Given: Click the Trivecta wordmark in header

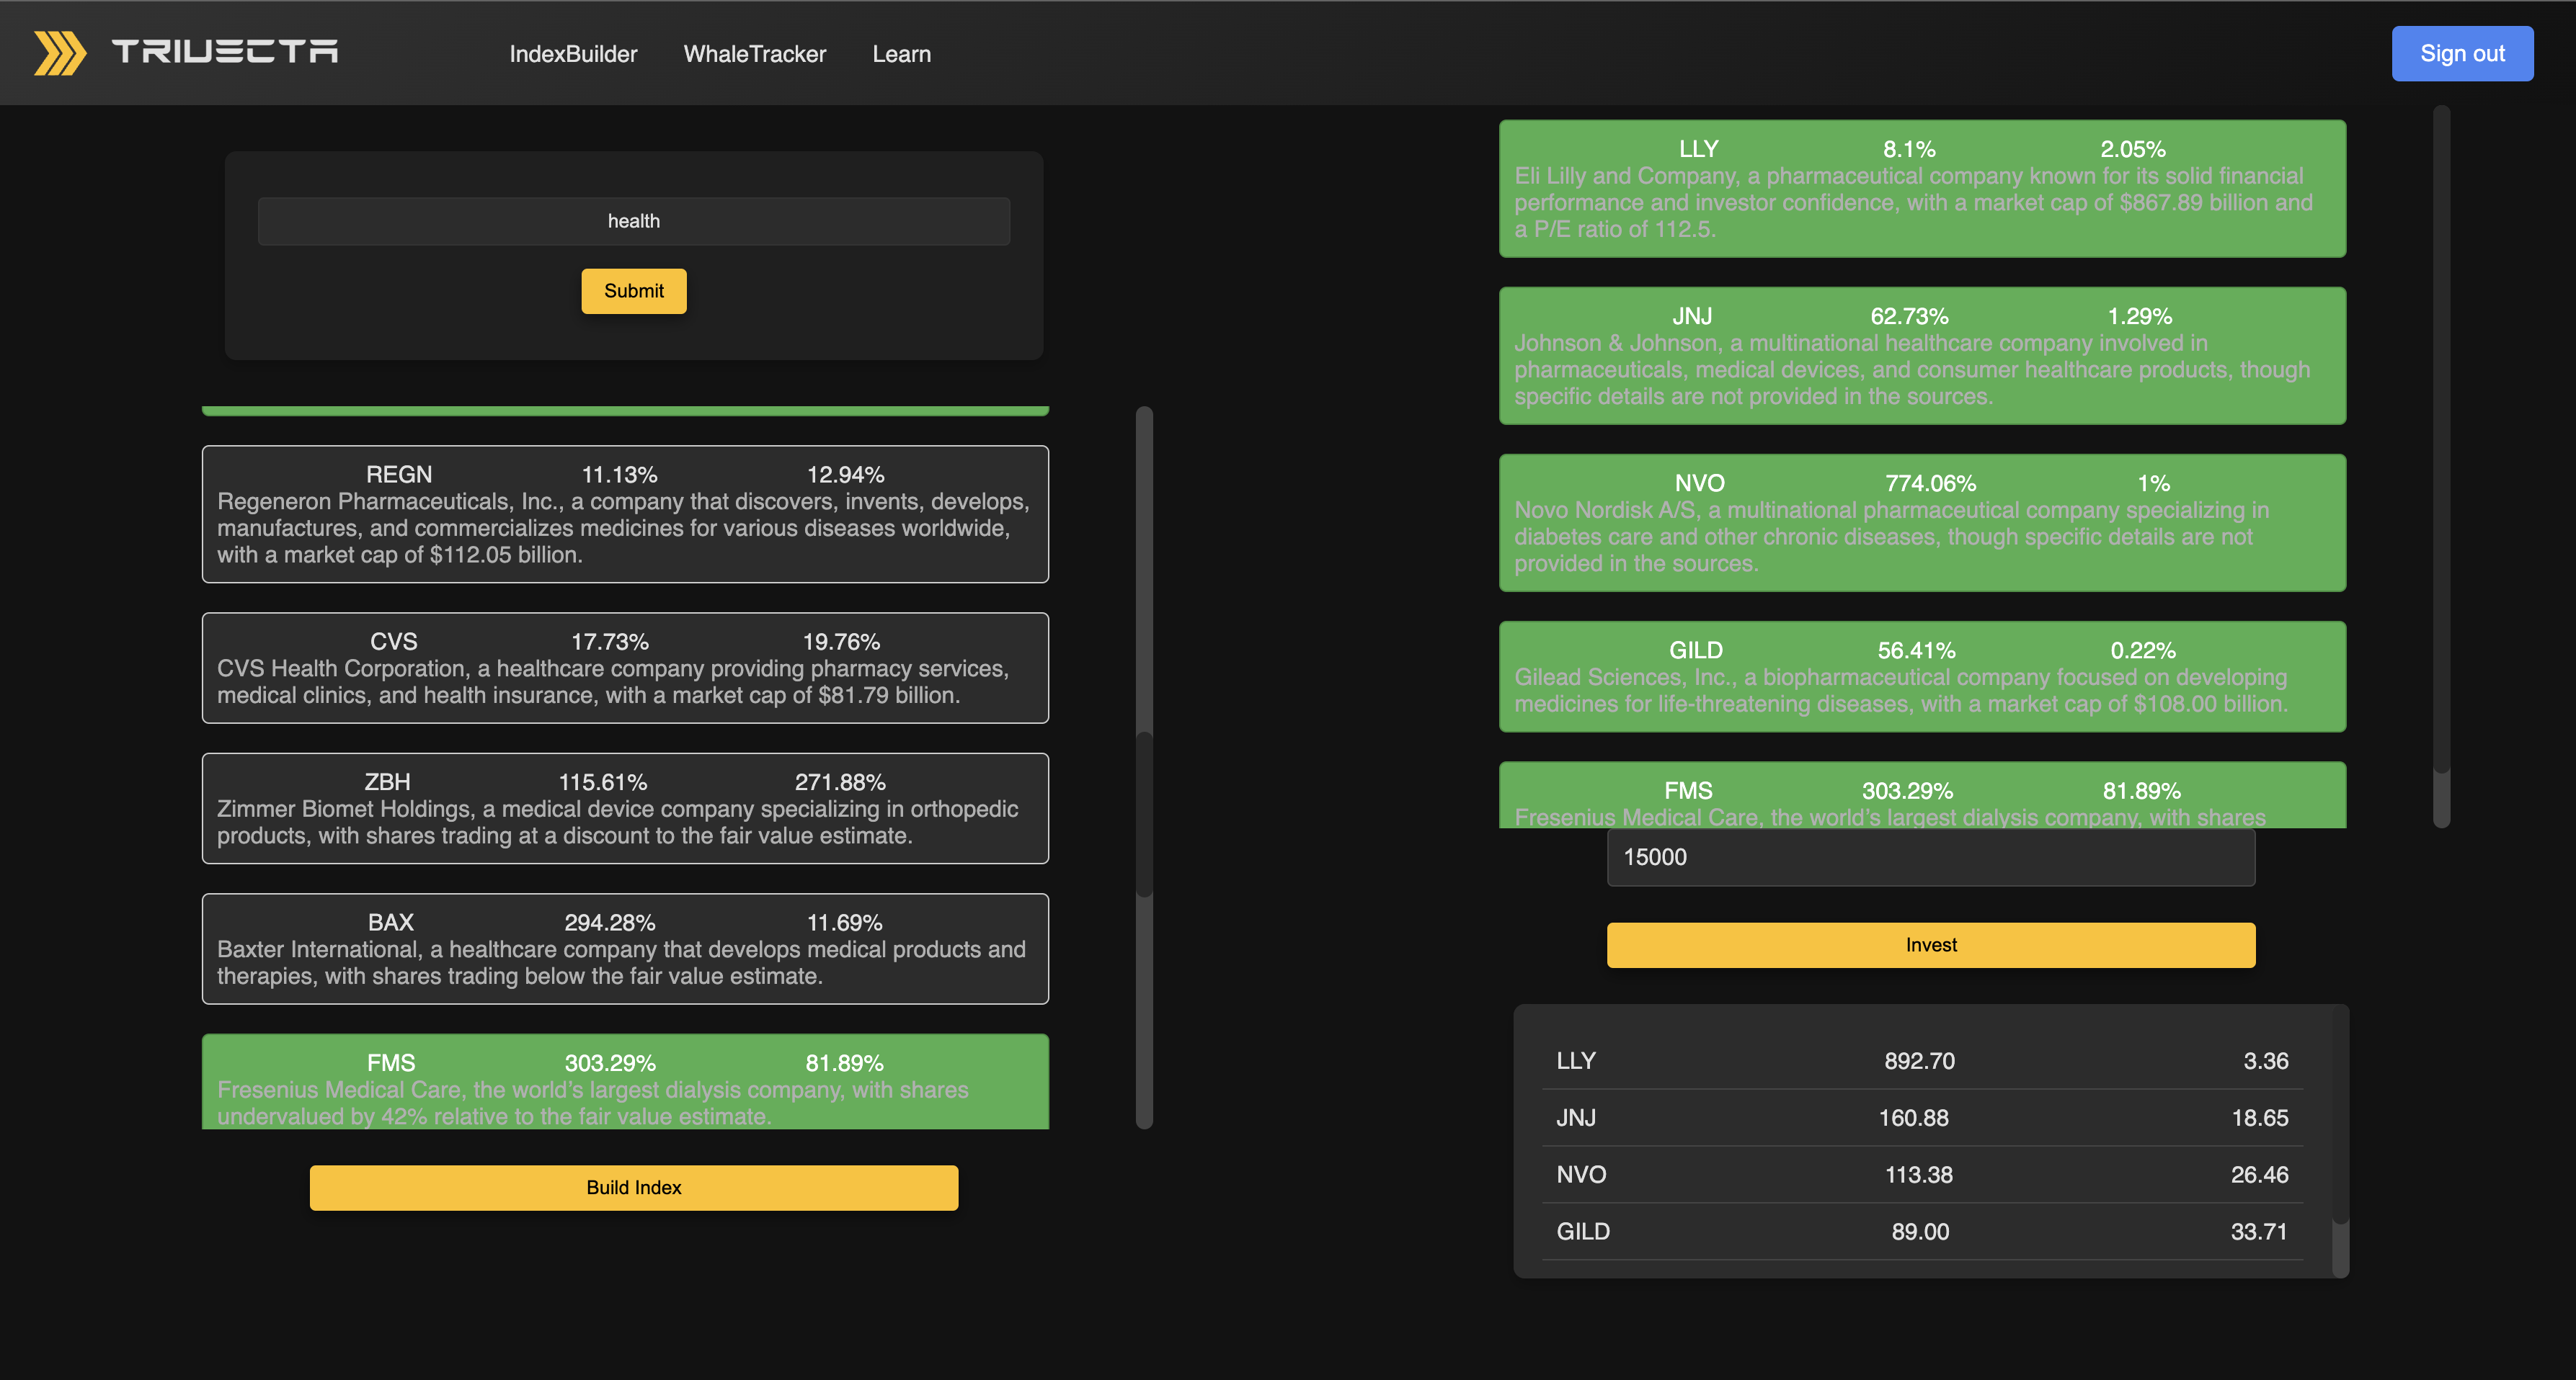Looking at the screenshot, I should pos(225,52).
